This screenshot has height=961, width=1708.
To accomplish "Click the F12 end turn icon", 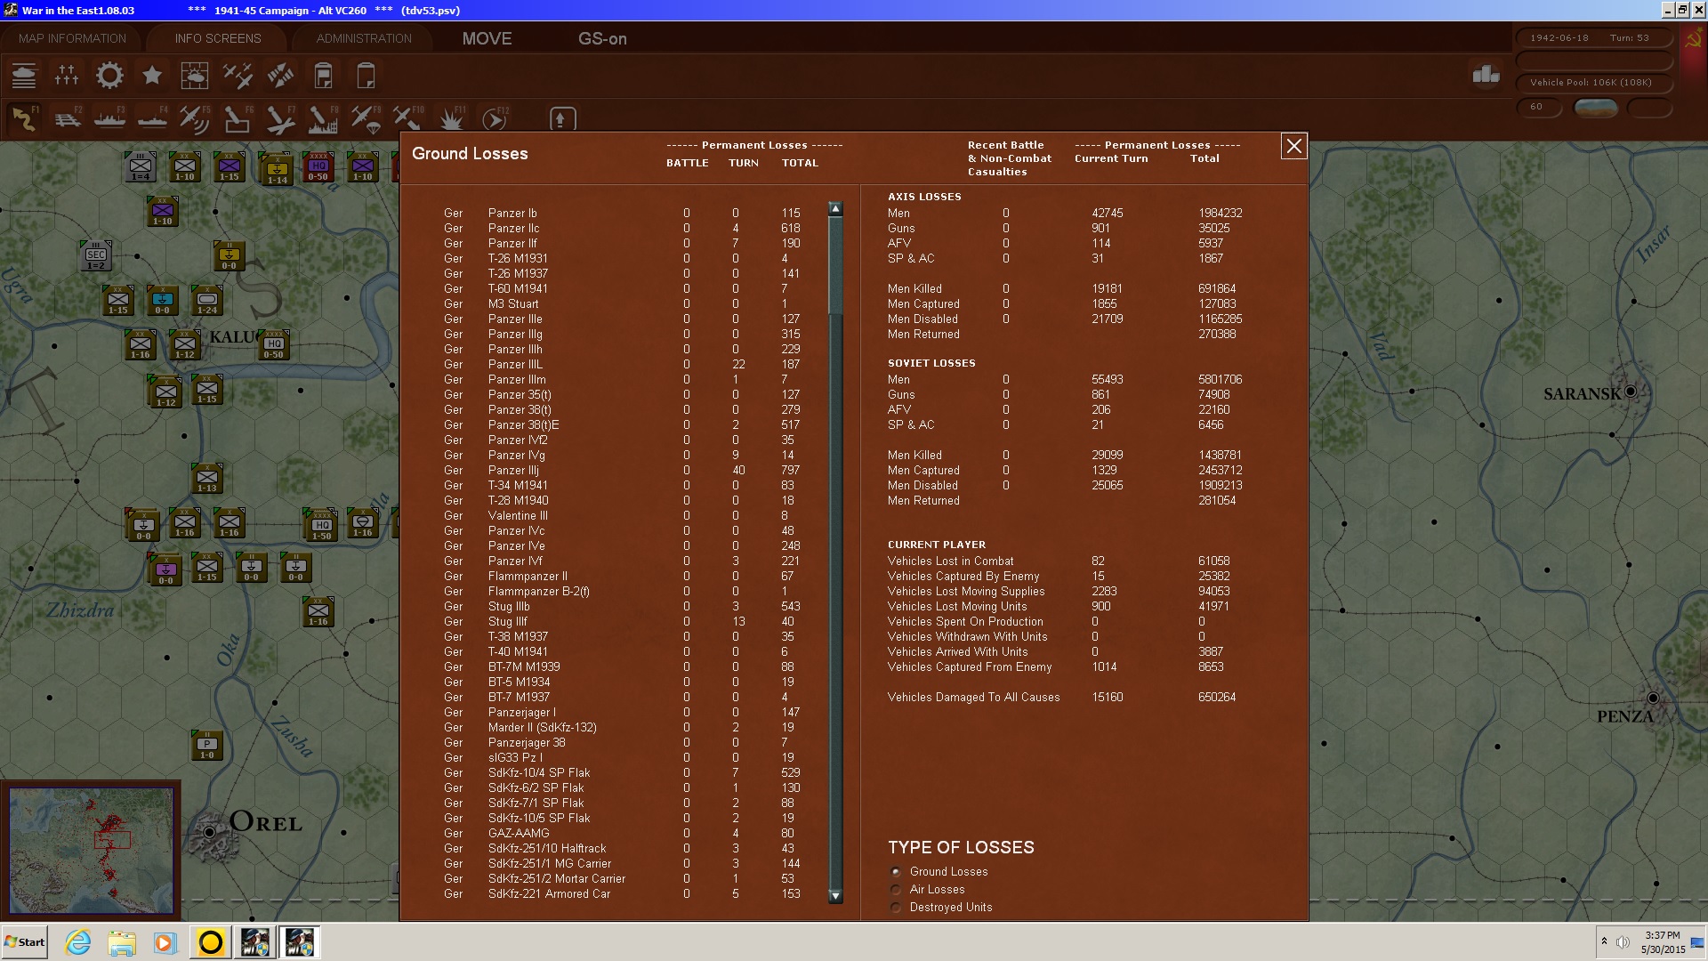I will [x=495, y=118].
